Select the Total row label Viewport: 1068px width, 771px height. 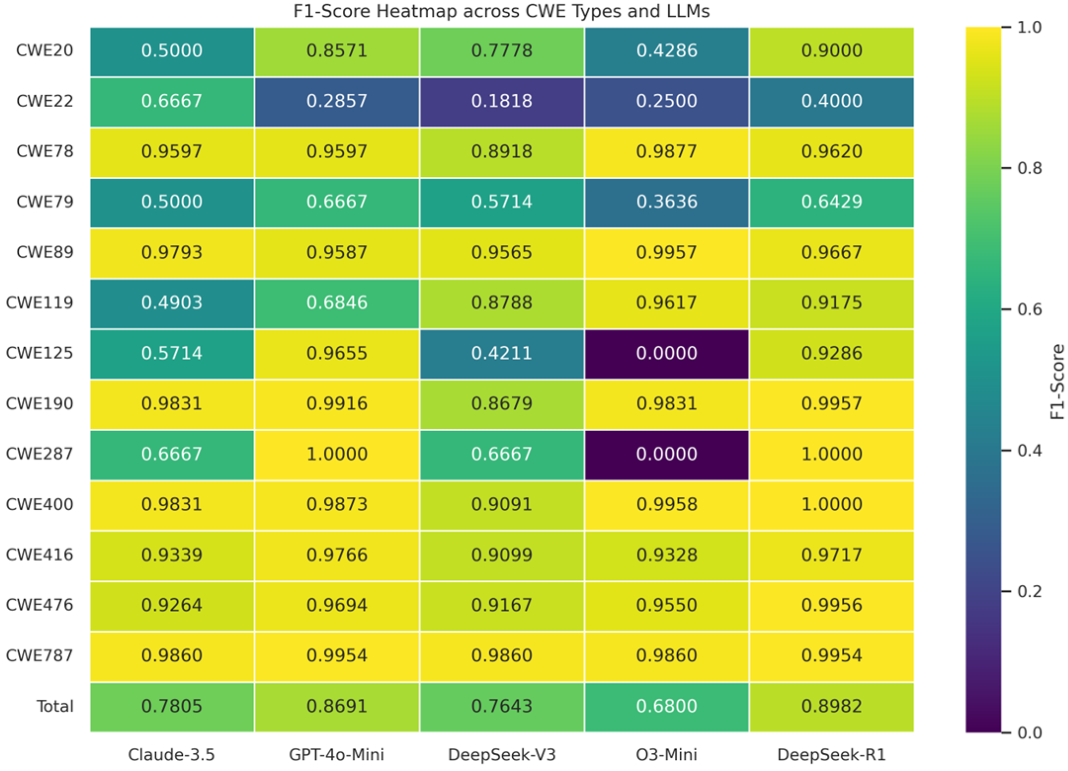[x=55, y=706]
